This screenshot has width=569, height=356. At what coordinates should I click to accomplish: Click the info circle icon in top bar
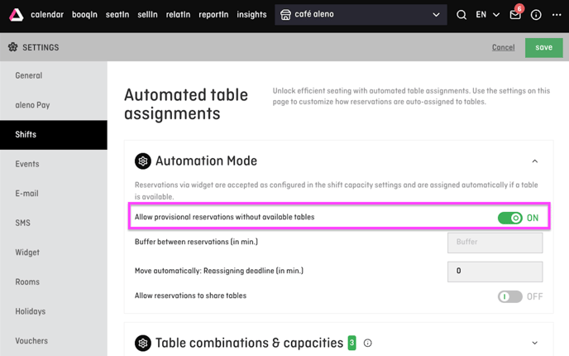pyautogui.click(x=536, y=15)
